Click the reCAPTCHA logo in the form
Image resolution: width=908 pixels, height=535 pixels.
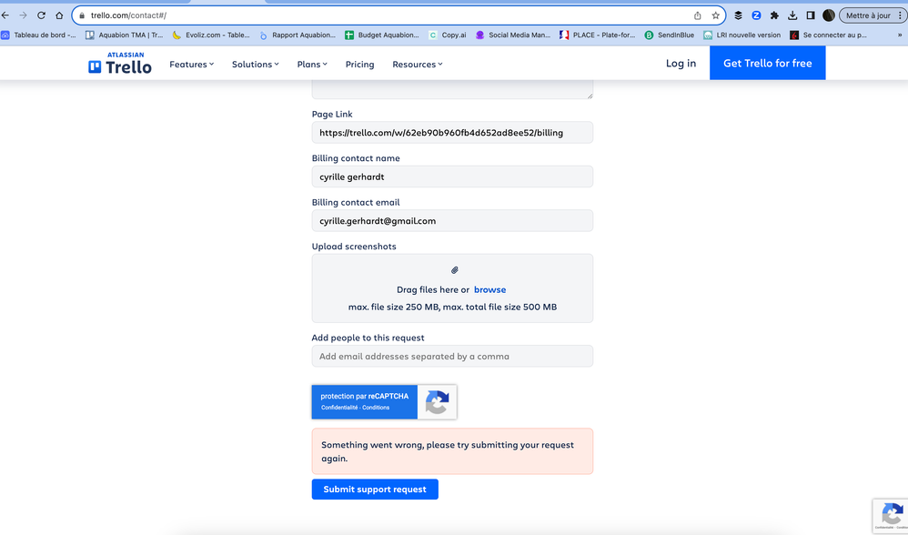click(438, 402)
